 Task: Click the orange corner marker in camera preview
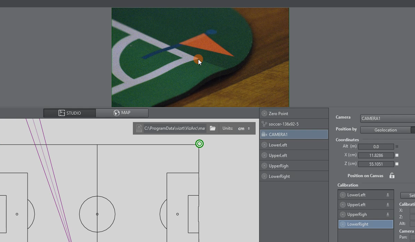(197, 58)
